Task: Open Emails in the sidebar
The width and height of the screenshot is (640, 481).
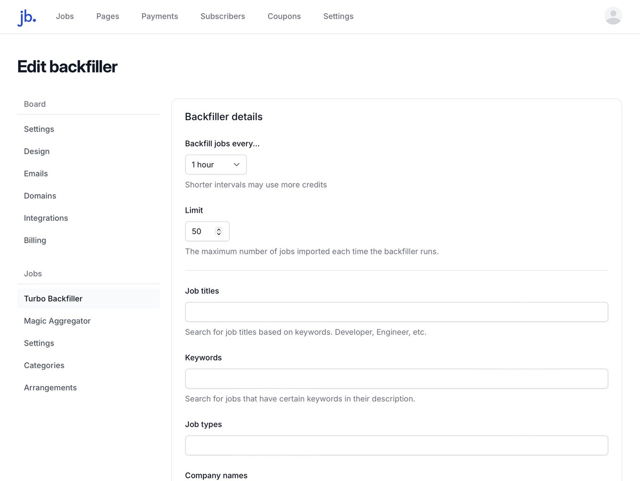Action: tap(36, 174)
